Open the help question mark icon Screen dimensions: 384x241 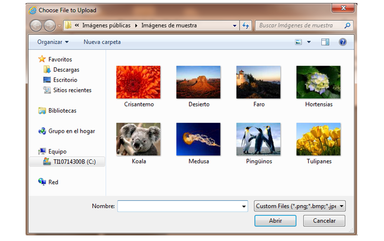(343, 42)
